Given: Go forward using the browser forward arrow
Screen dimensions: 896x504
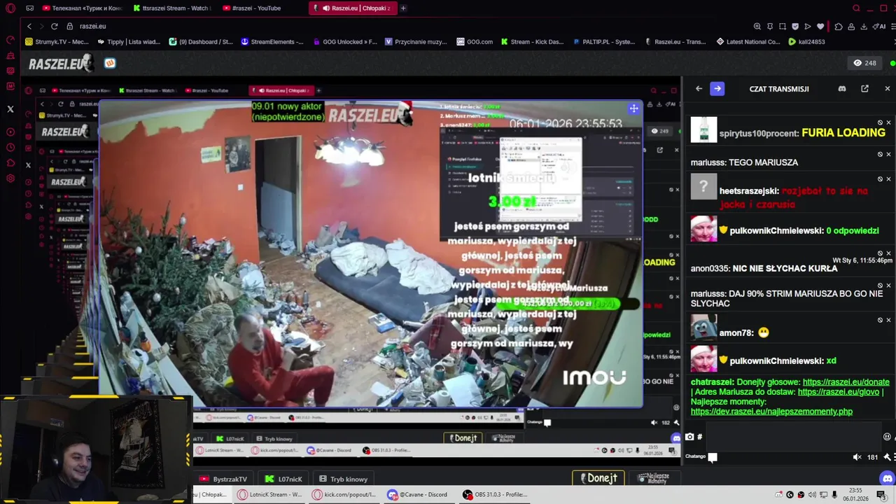Looking at the screenshot, I should tap(41, 26).
